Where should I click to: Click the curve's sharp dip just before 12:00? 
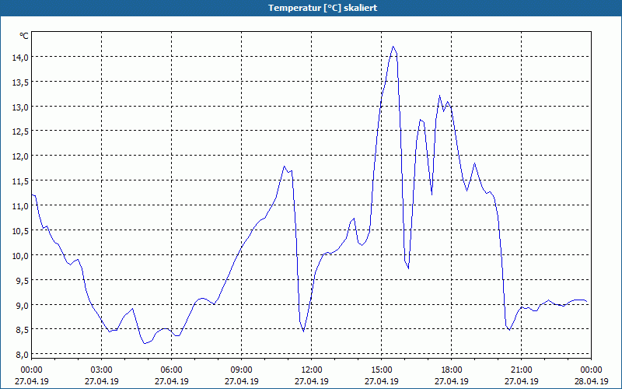coord(304,331)
